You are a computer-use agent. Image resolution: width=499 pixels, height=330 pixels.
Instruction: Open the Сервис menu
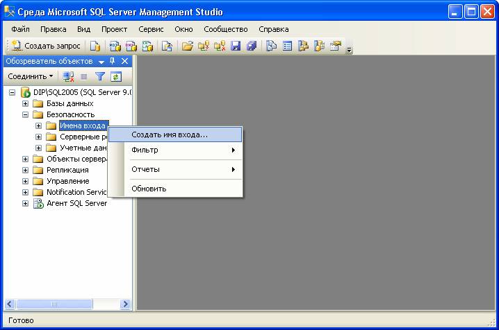pos(151,29)
